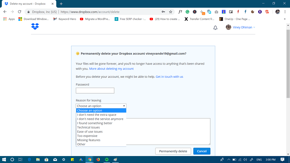Click the Chrome profile avatar
The image size is (290, 163).
coord(278,12)
